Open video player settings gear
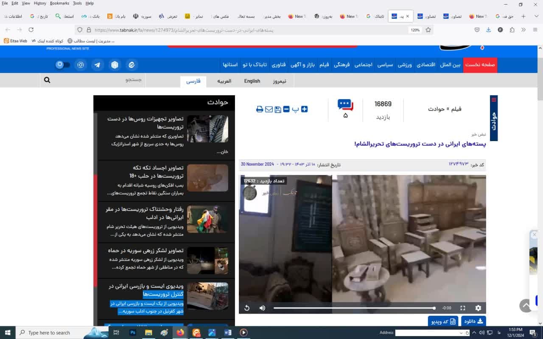The height and width of the screenshot is (339, 543). tap(478, 308)
